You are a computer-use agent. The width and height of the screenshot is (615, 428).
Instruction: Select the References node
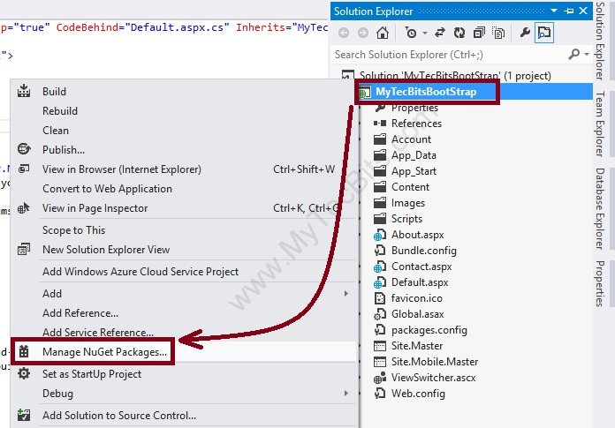416,124
